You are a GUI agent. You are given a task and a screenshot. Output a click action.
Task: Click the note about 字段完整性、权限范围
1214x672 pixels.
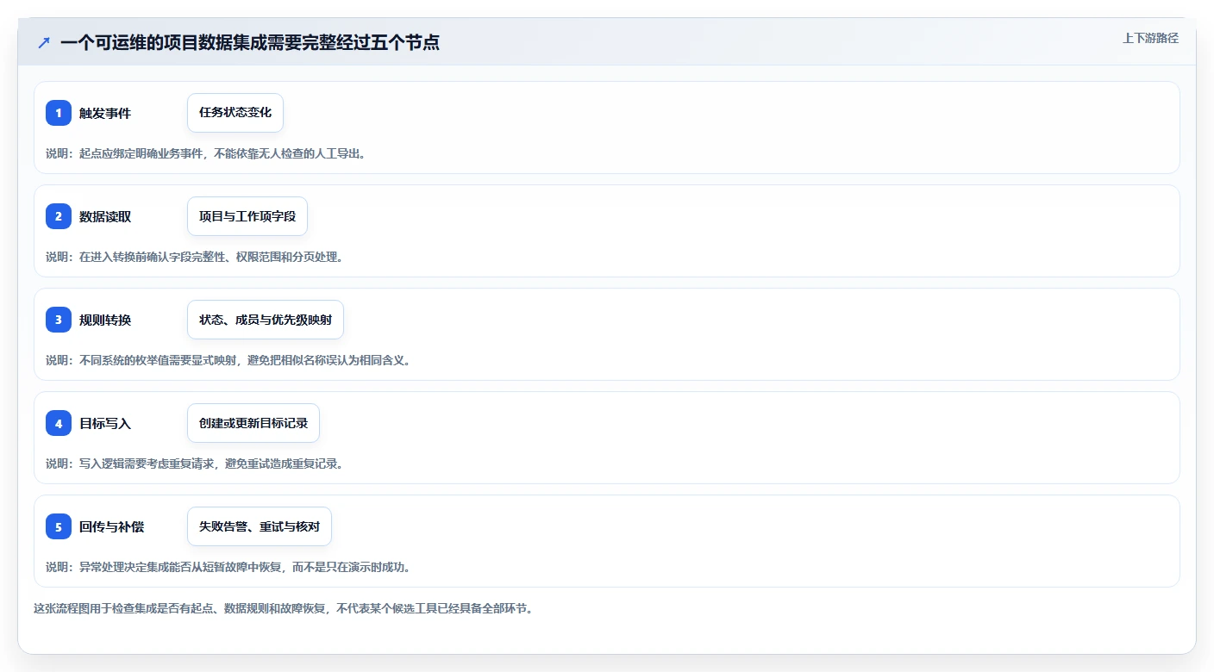click(195, 257)
